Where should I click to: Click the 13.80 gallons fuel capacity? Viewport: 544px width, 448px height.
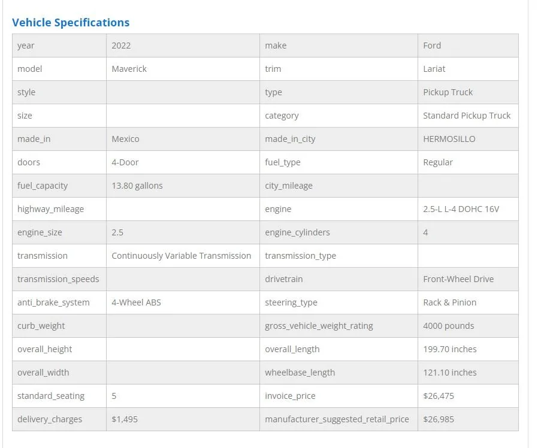pos(137,186)
